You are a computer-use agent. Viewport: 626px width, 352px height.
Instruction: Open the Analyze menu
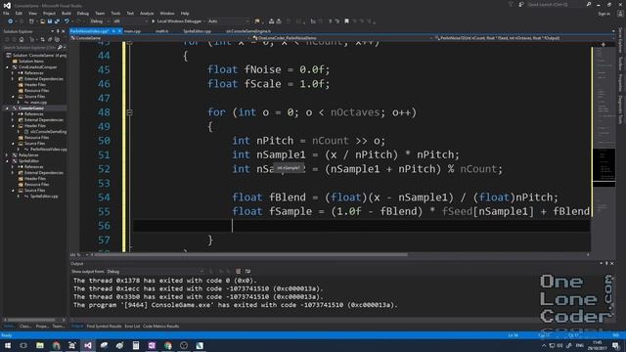click(x=147, y=13)
